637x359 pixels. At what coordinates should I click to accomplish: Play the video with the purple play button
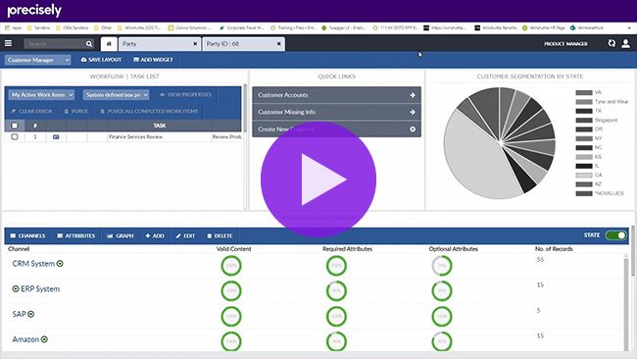point(318,179)
